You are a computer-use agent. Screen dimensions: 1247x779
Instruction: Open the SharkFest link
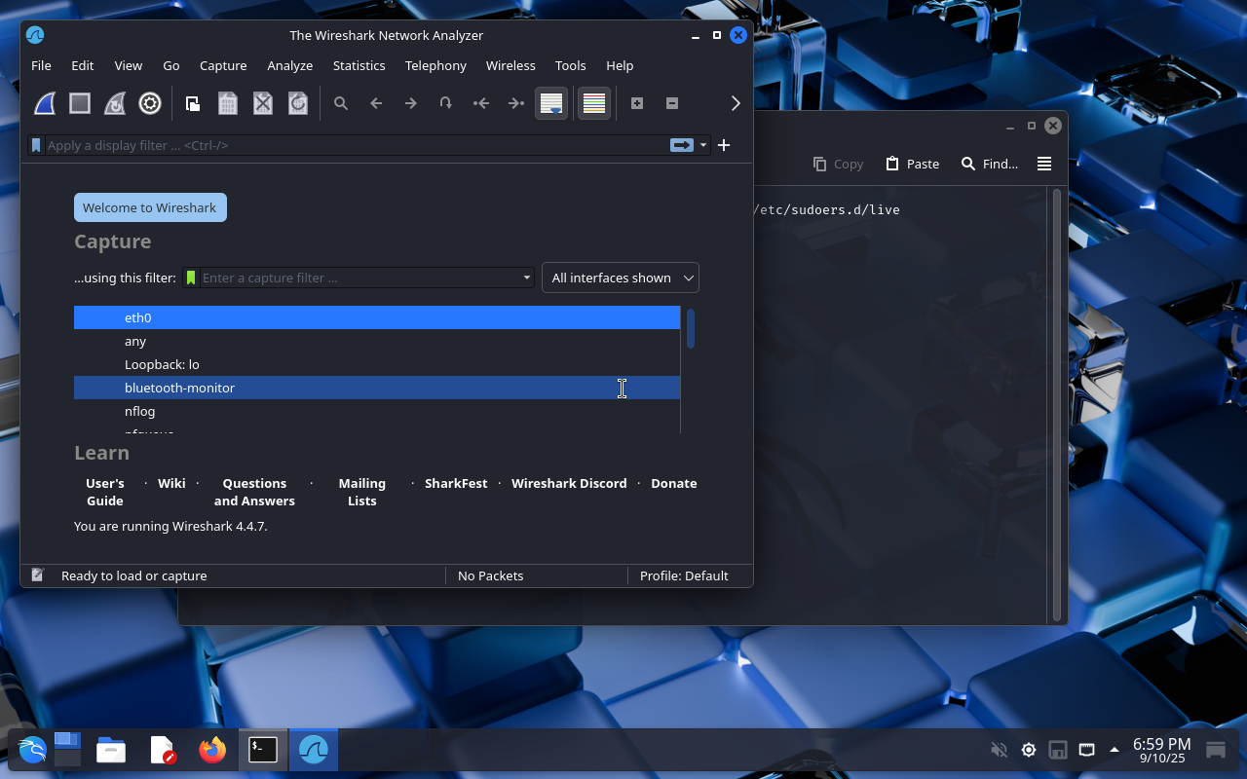pos(456,483)
